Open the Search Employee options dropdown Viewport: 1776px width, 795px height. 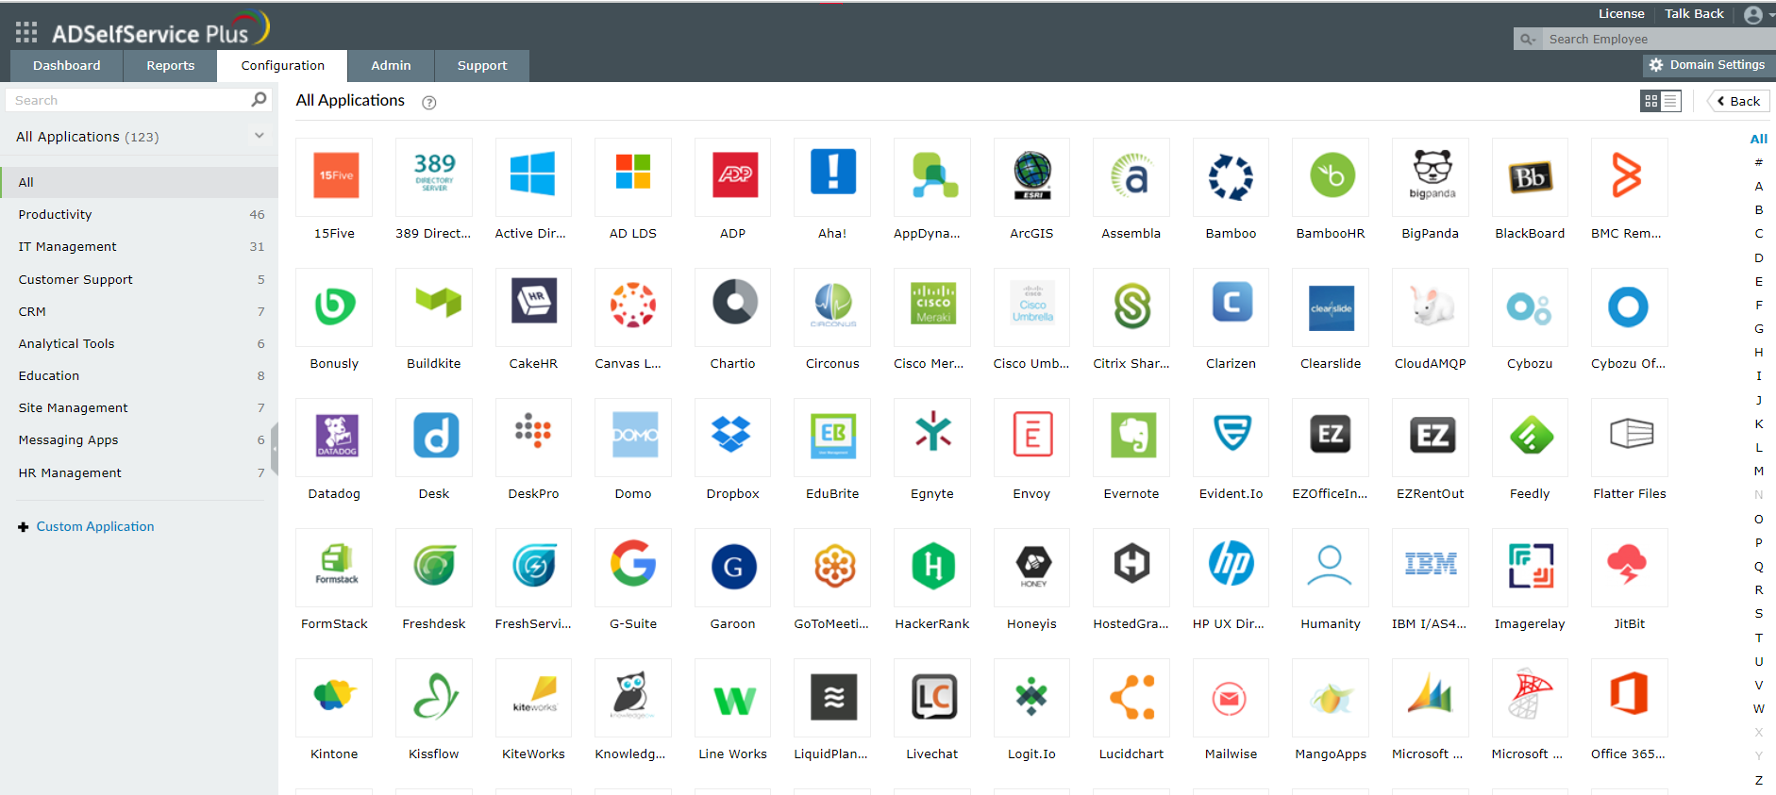click(1528, 39)
